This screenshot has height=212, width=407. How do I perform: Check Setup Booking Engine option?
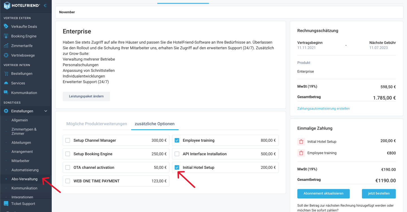tap(68, 154)
